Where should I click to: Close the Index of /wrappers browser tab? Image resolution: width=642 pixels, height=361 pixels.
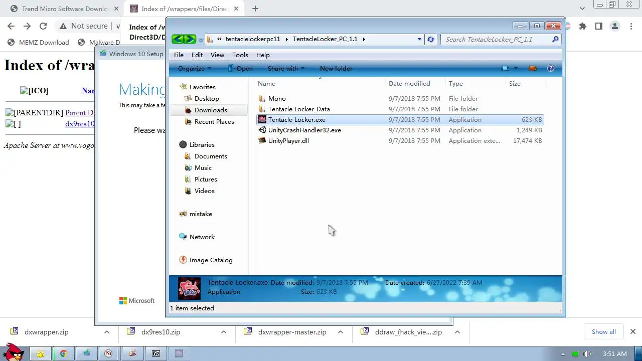[236, 9]
